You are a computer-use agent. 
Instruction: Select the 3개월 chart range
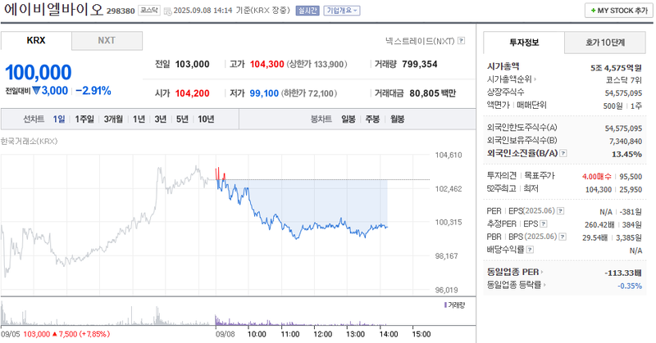[113, 119]
